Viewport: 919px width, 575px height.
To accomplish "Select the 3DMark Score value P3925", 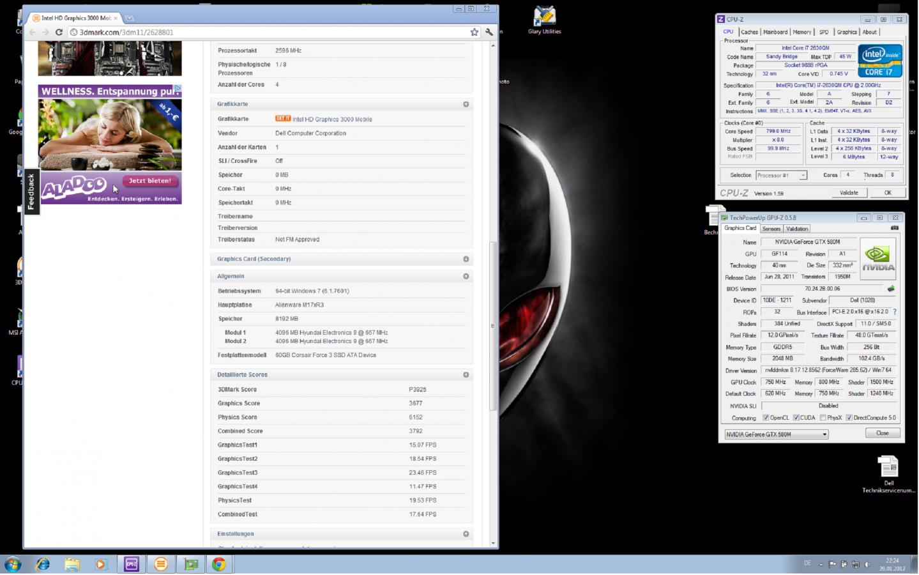I will tap(418, 390).
